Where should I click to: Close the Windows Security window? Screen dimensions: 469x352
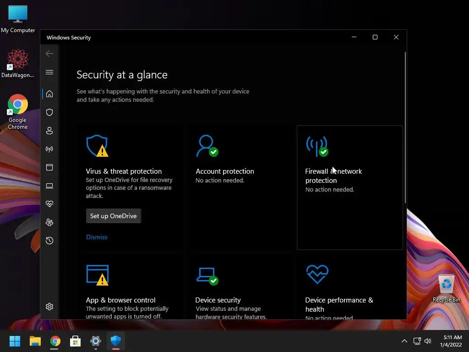pyautogui.click(x=396, y=37)
